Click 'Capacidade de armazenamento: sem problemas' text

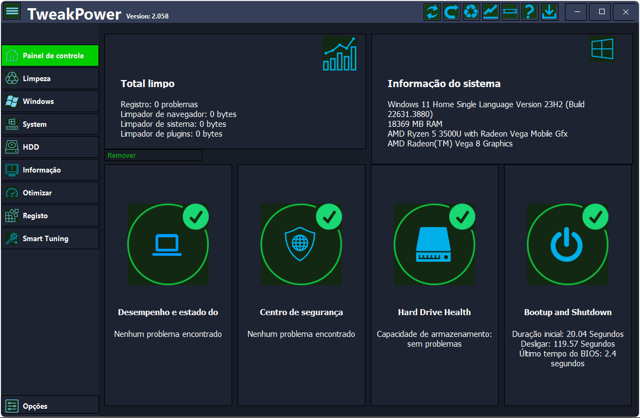click(434, 339)
